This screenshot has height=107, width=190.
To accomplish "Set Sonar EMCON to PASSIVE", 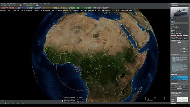I will tap(185, 100).
